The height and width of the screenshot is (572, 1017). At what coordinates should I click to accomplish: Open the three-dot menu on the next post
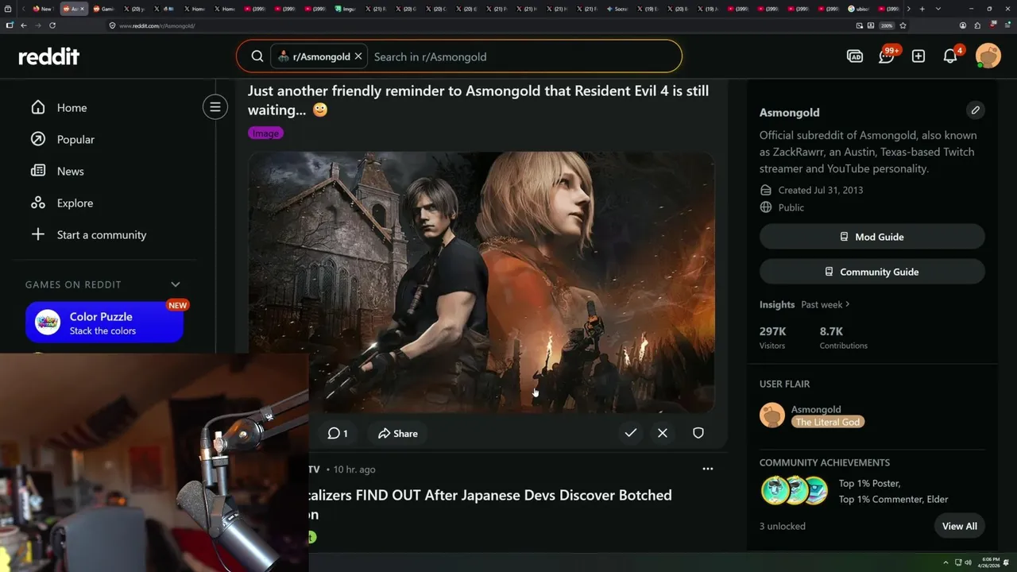[708, 469]
